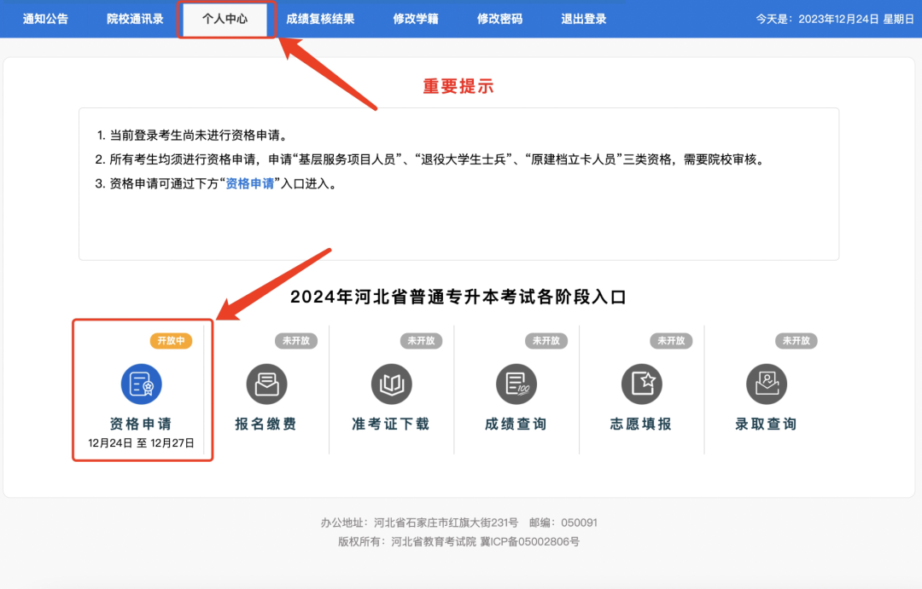
Task: Select 修改学籍 in the navigation bar
Action: (x=416, y=18)
